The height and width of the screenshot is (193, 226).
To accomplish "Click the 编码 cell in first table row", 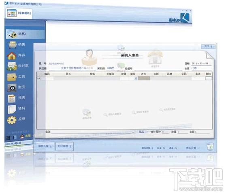I will [x=47, y=78].
